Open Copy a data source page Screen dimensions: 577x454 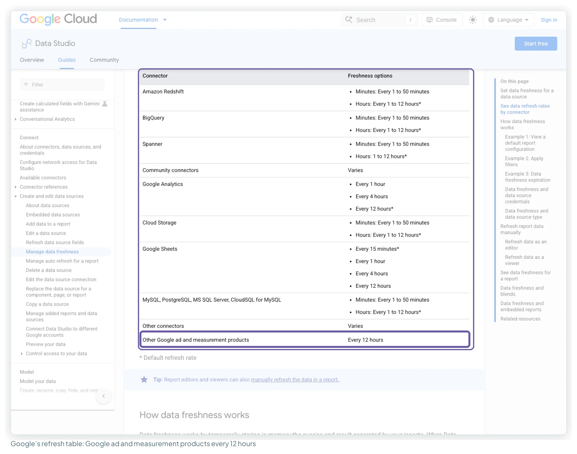click(47, 304)
